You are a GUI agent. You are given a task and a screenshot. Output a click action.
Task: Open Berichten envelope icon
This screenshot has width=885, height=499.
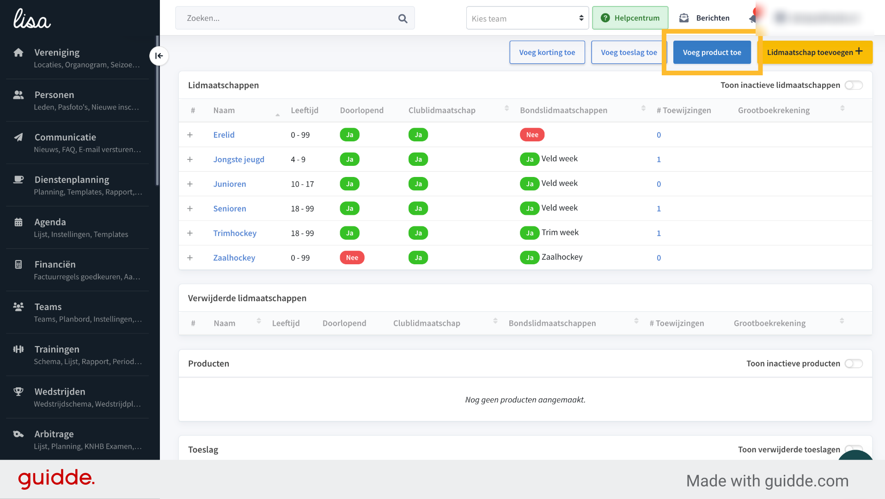pos(684,18)
